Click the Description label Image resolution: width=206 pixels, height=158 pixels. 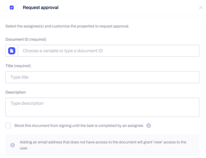coord(16,92)
